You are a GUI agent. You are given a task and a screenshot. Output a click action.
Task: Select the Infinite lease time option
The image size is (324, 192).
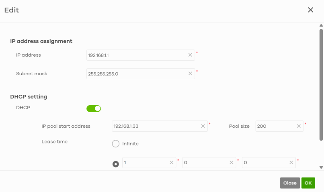click(x=115, y=144)
